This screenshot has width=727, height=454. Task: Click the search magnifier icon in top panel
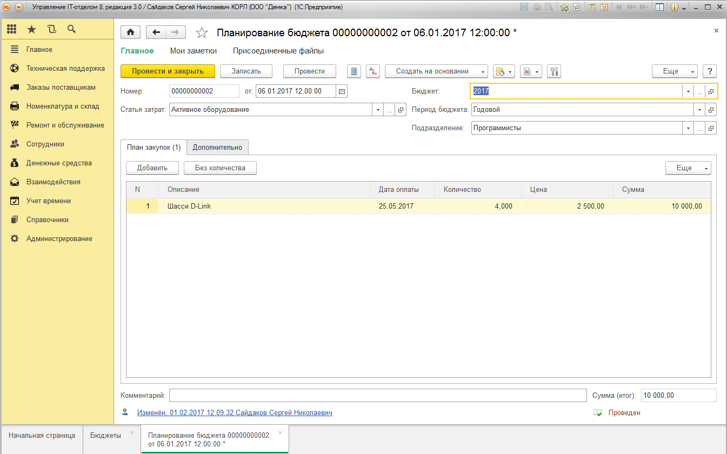tap(71, 29)
